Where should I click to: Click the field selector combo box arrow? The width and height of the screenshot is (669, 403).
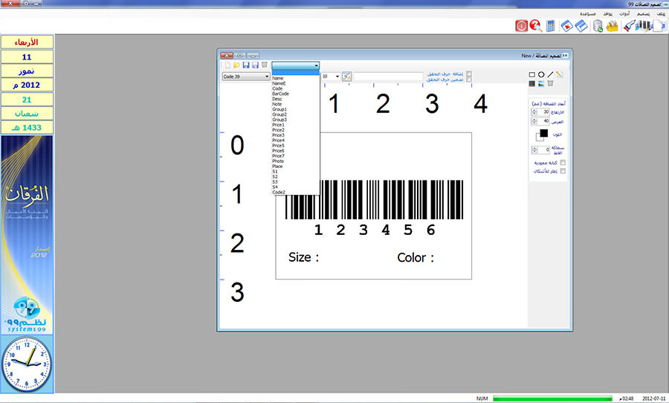[316, 65]
